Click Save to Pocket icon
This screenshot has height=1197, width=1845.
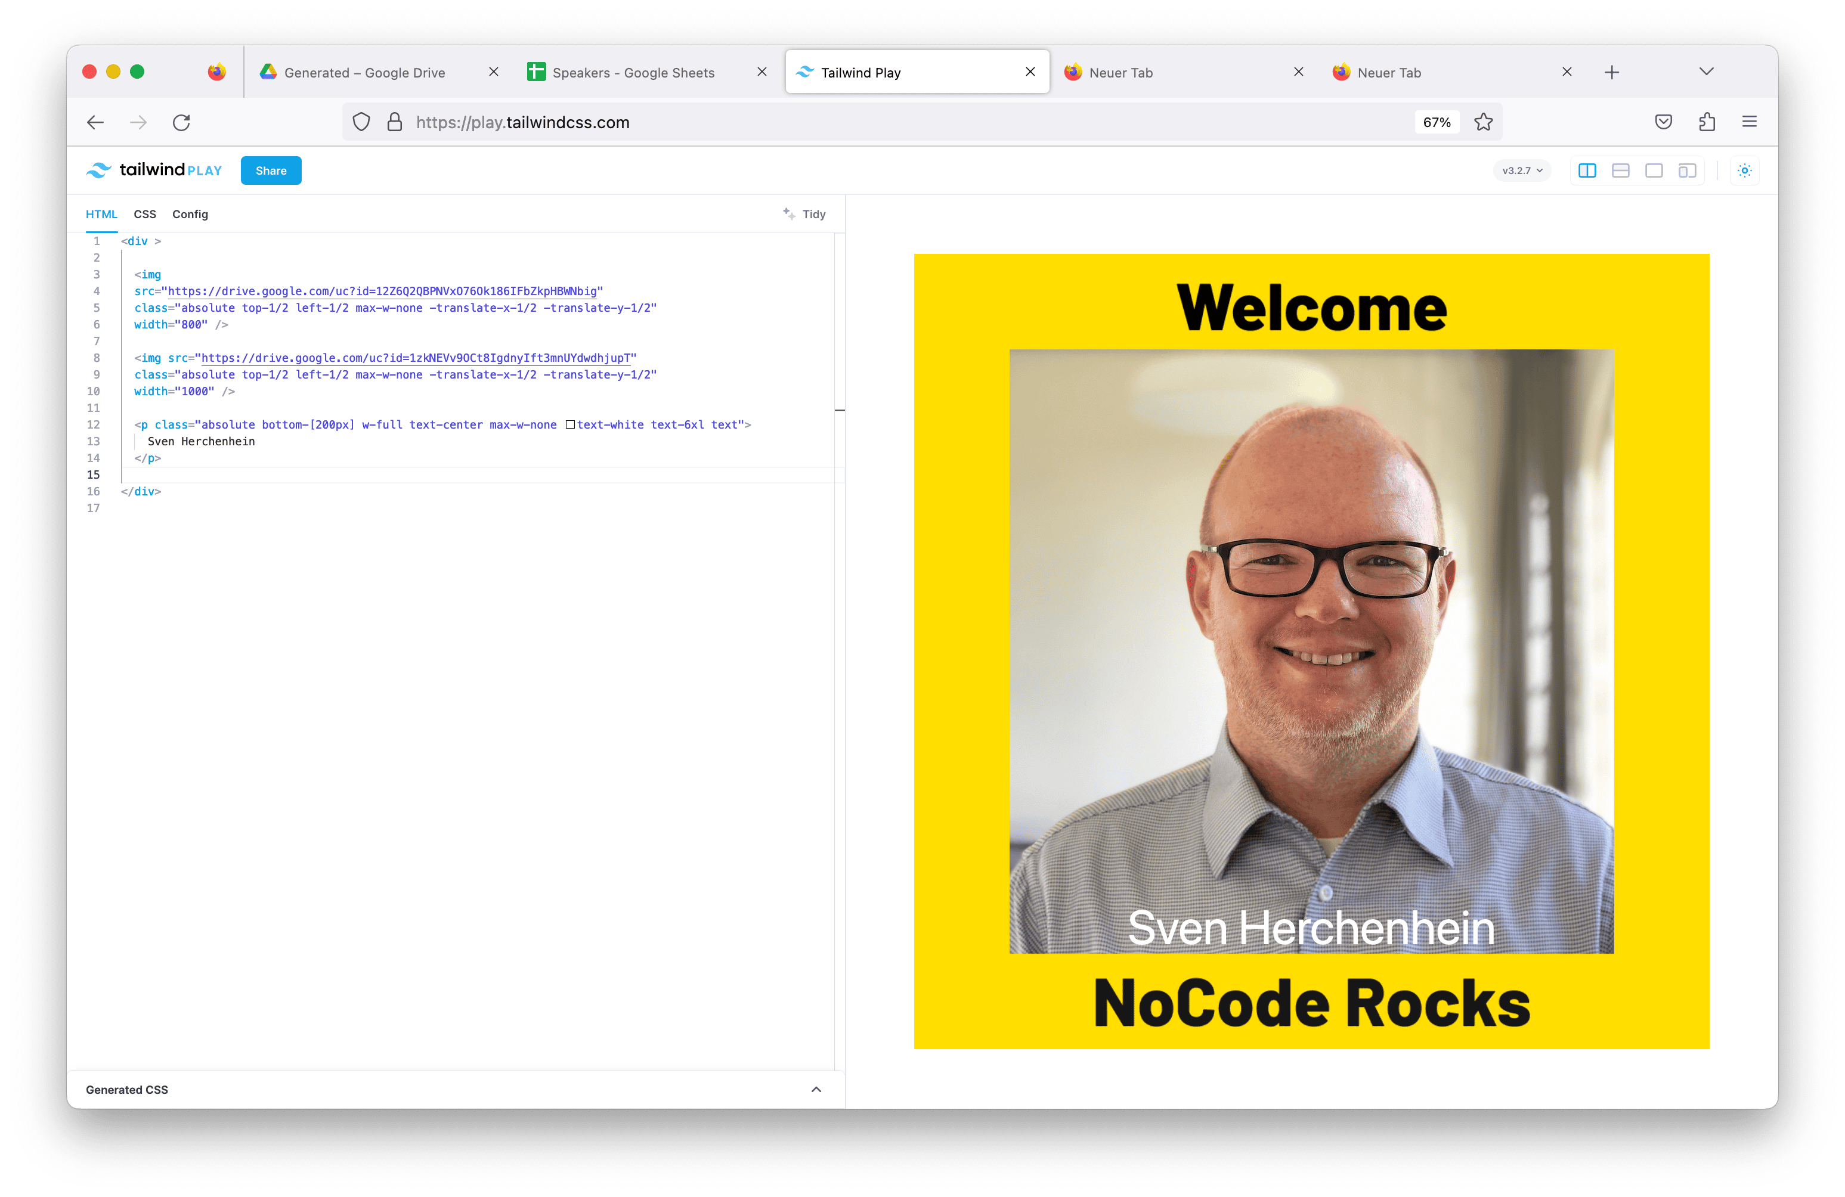(1663, 122)
